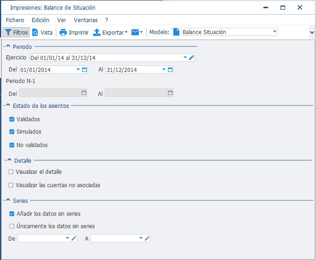Open the Exportar dropdown arrow
This screenshot has height=260, width=316.
pyautogui.click(x=126, y=32)
